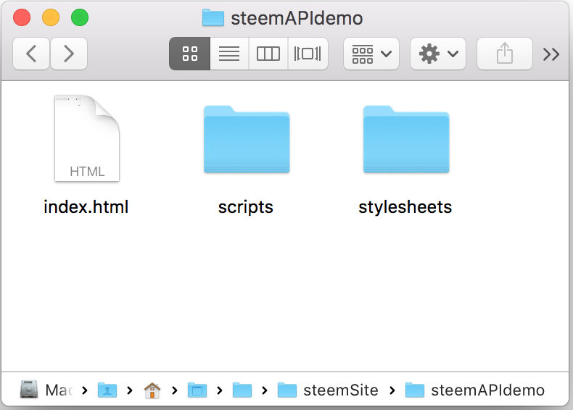Click the Share button

504,54
